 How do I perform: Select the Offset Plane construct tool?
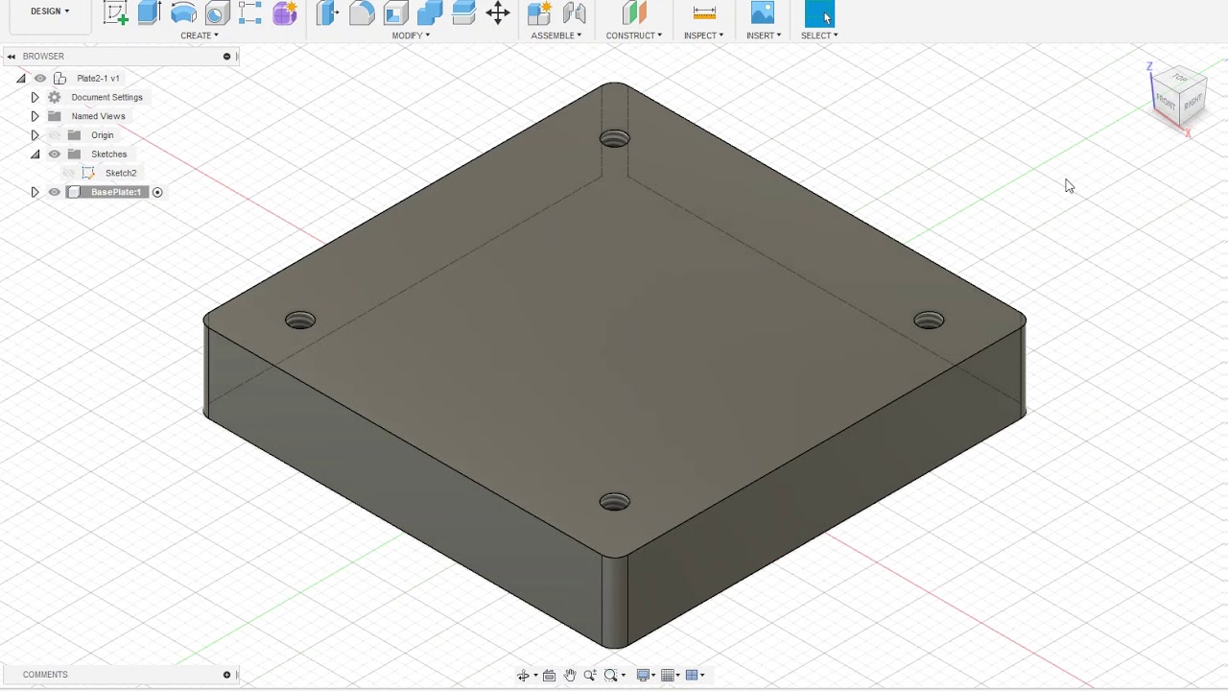(x=634, y=12)
